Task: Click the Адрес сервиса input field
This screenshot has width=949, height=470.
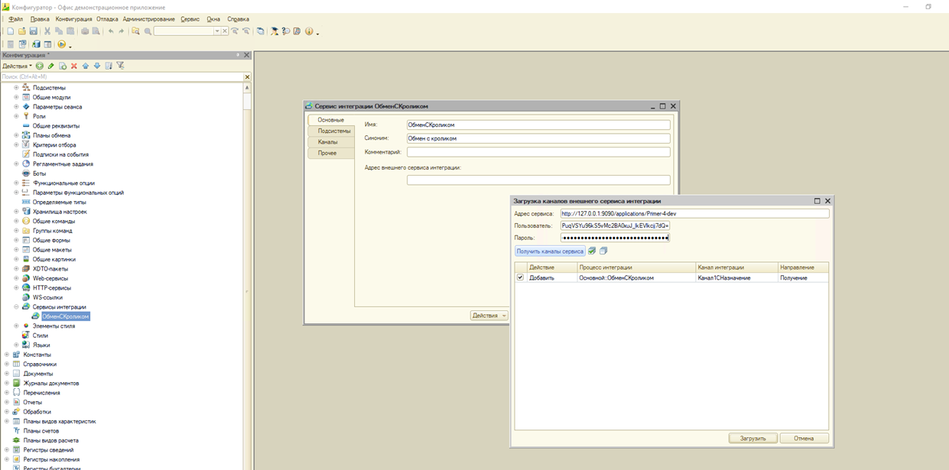Action: 694,214
